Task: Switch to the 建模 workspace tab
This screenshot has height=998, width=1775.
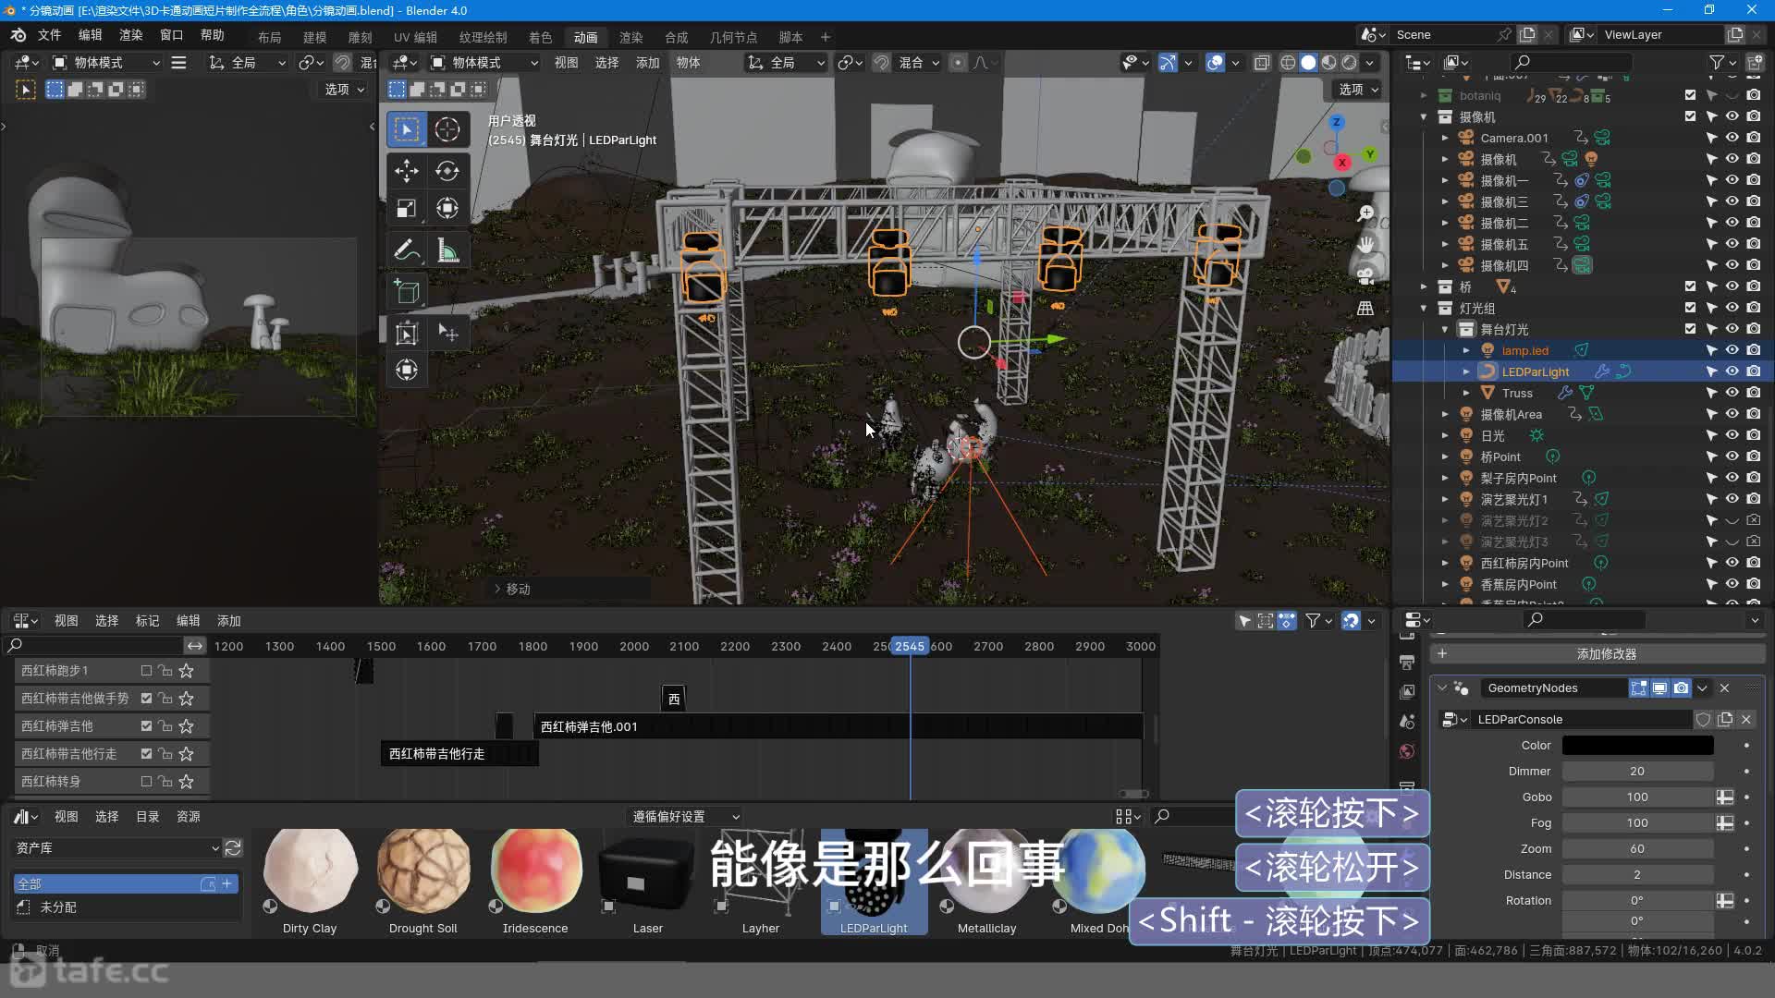Action: point(315,37)
